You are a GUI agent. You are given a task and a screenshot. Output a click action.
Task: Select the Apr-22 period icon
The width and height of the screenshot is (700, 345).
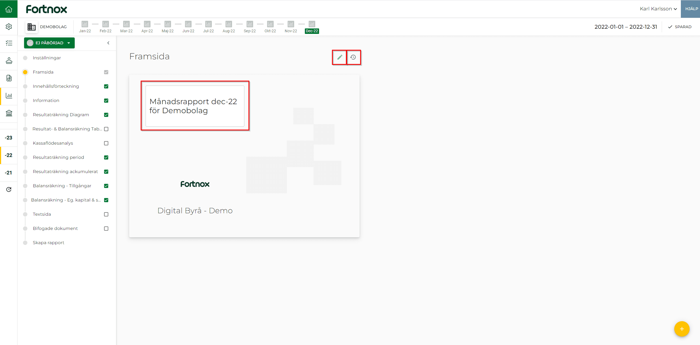coord(147,24)
